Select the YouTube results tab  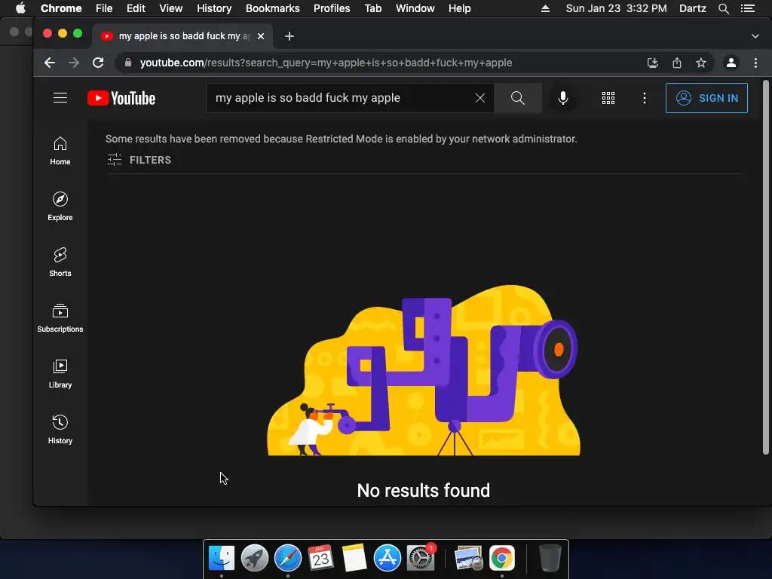[x=182, y=36]
